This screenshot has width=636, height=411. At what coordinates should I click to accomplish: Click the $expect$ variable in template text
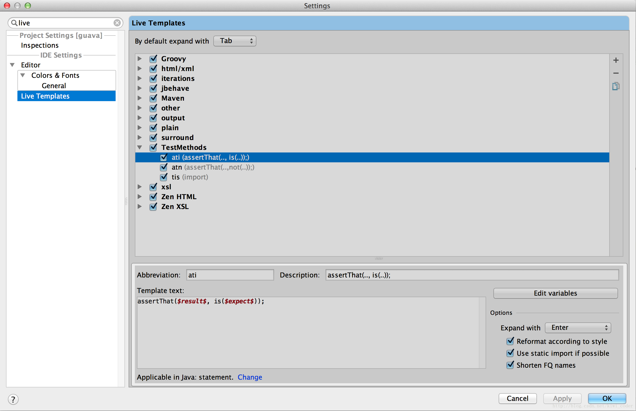(x=239, y=301)
